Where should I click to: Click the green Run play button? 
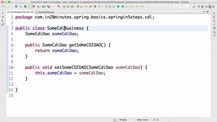[x=43, y=6]
